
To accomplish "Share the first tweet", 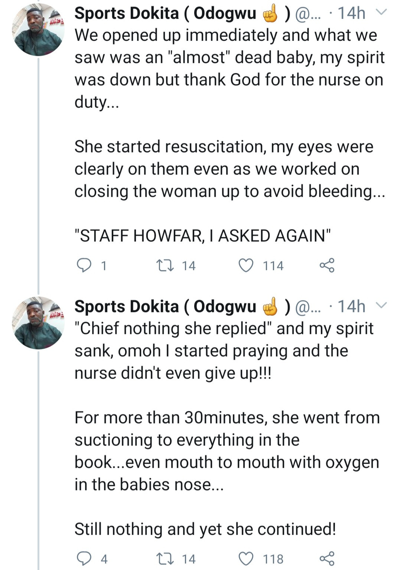I will click(327, 265).
